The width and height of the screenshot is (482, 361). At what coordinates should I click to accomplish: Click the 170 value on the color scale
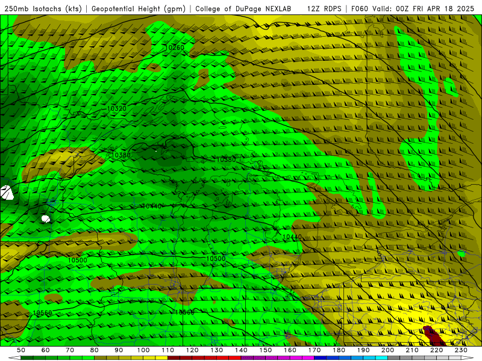click(314, 350)
